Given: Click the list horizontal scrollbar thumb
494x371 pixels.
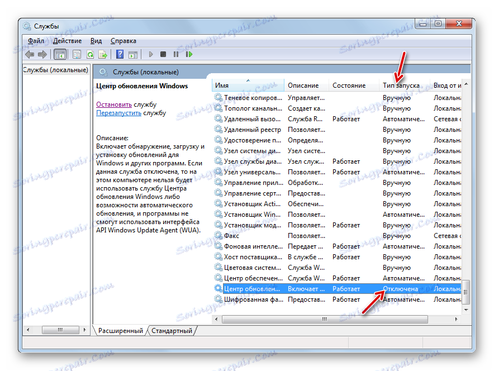Looking at the screenshot, I should pyautogui.click(x=325, y=319).
